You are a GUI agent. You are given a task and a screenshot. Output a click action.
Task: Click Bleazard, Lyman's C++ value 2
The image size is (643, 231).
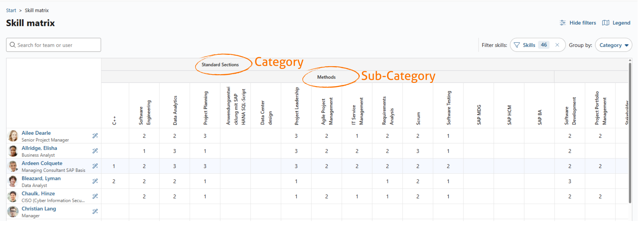[114, 181]
